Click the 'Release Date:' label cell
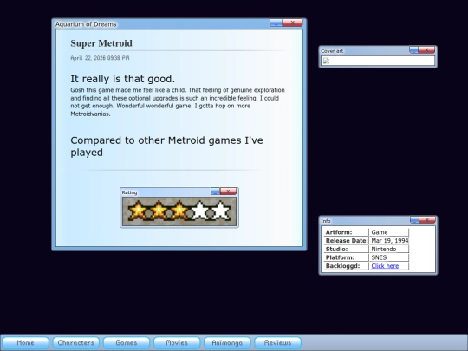468x351 pixels. click(346, 241)
